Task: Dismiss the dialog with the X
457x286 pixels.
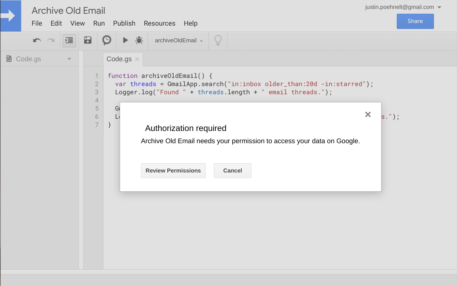Action: coord(368,115)
